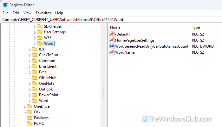
Task: Click the OneDrive folder icon
Action: (30, 106)
